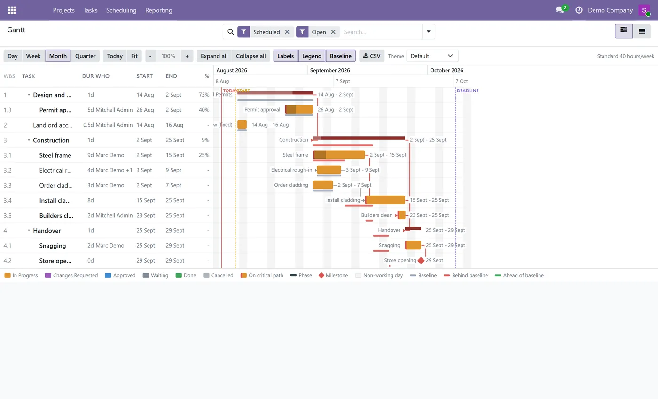Screen dimensions: 658x399
Task: Select the Week time scale
Action: (33, 56)
